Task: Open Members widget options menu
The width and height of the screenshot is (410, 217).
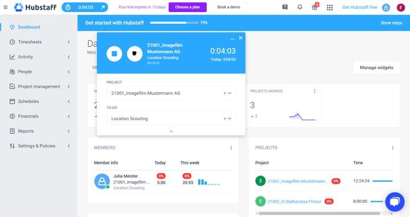Action: [231, 148]
